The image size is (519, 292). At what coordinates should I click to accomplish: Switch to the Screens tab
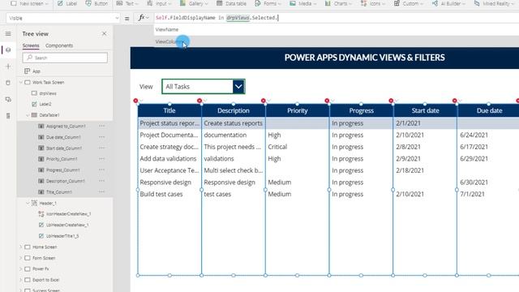click(31, 45)
